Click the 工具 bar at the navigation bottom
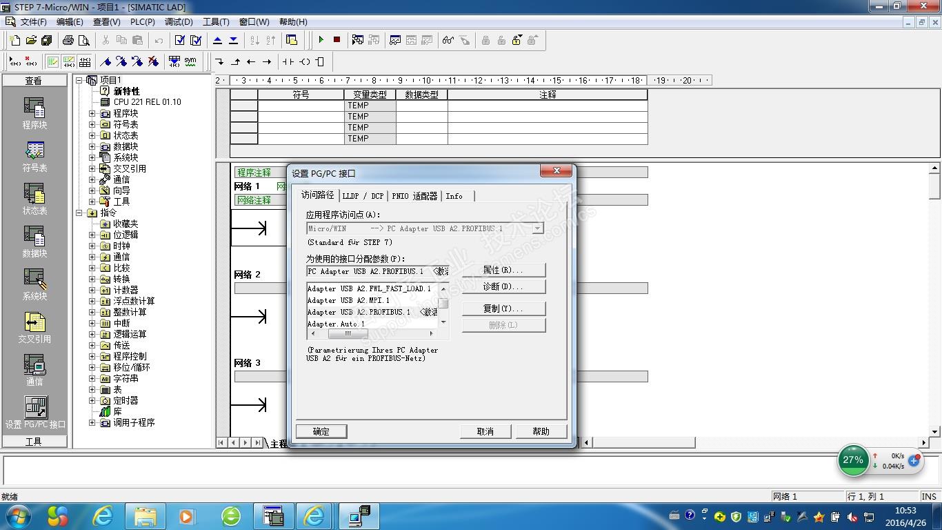The height and width of the screenshot is (530, 942). pos(34,442)
